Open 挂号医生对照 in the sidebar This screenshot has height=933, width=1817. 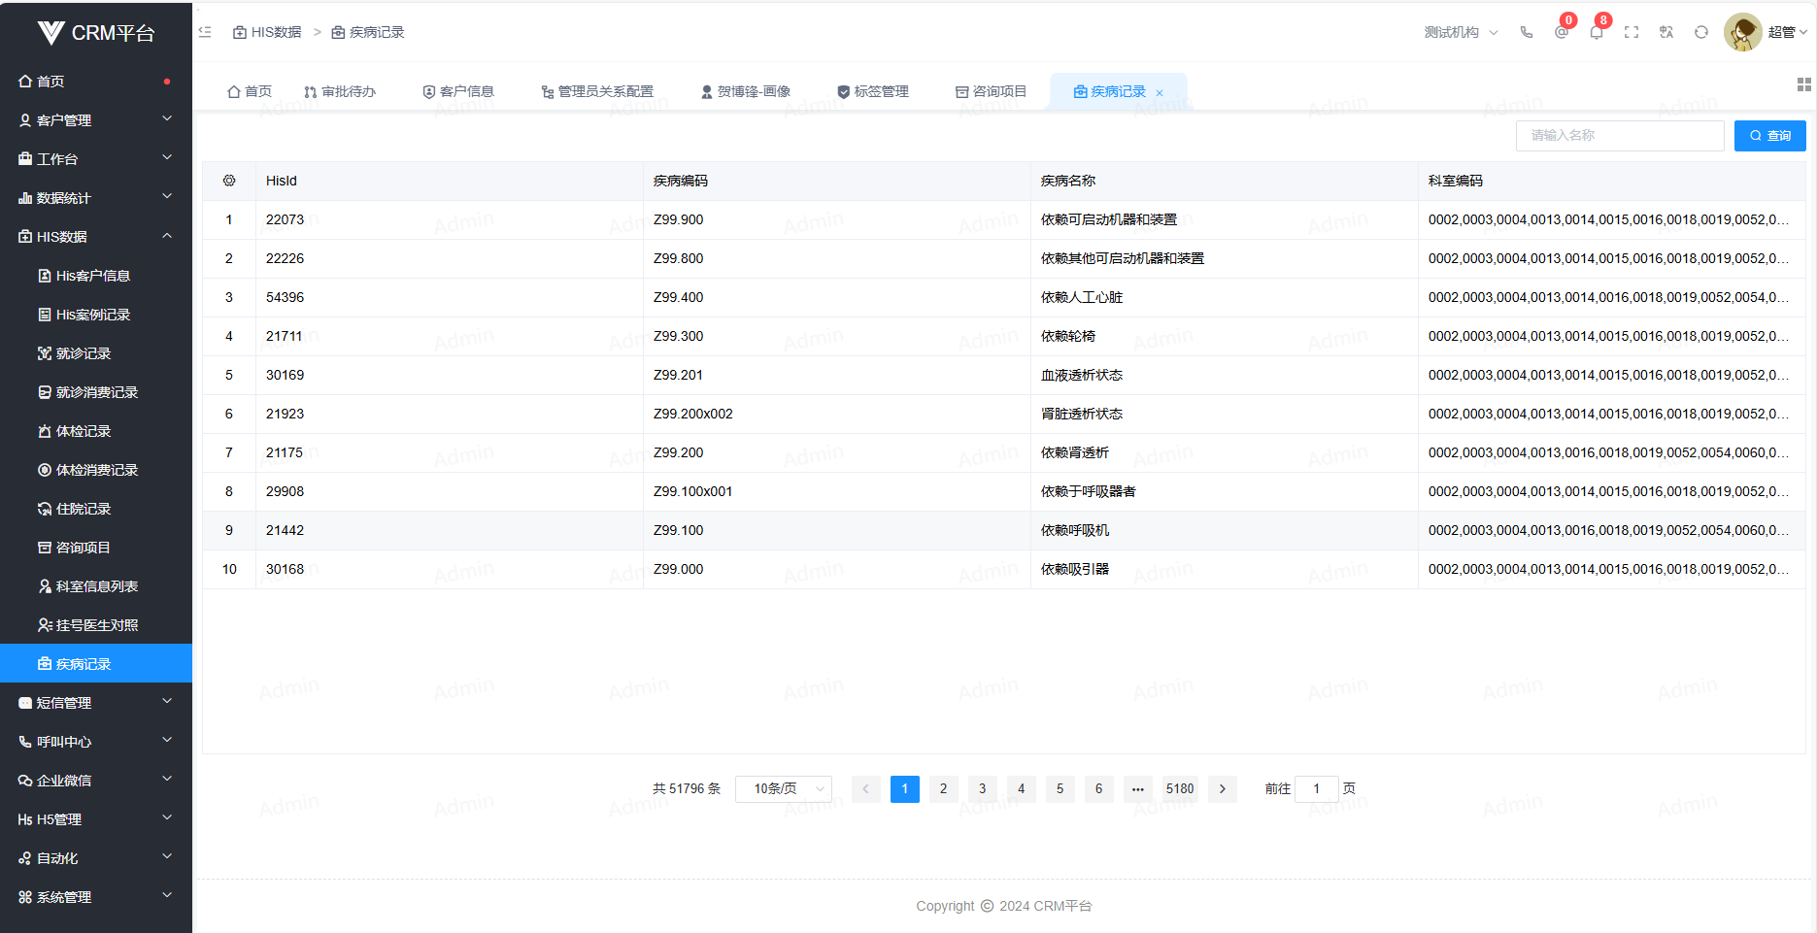pos(96,624)
